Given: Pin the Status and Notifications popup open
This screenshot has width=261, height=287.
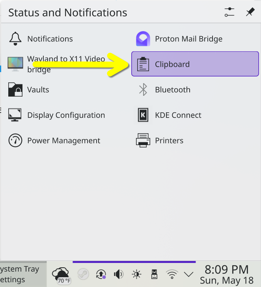Looking at the screenshot, I should pyautogui.click(x=250, y=12).
